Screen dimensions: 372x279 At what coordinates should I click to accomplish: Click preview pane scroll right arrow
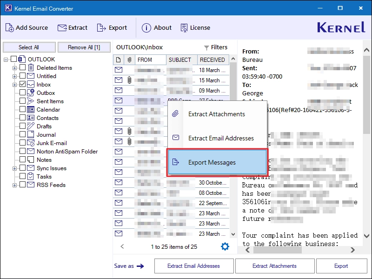coord(353,250)
